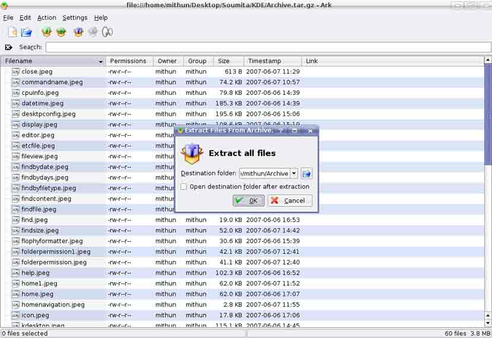The image size is (492, 338).
Task: Toggle sort with the Filename header arrow
Action: (101, 62)
